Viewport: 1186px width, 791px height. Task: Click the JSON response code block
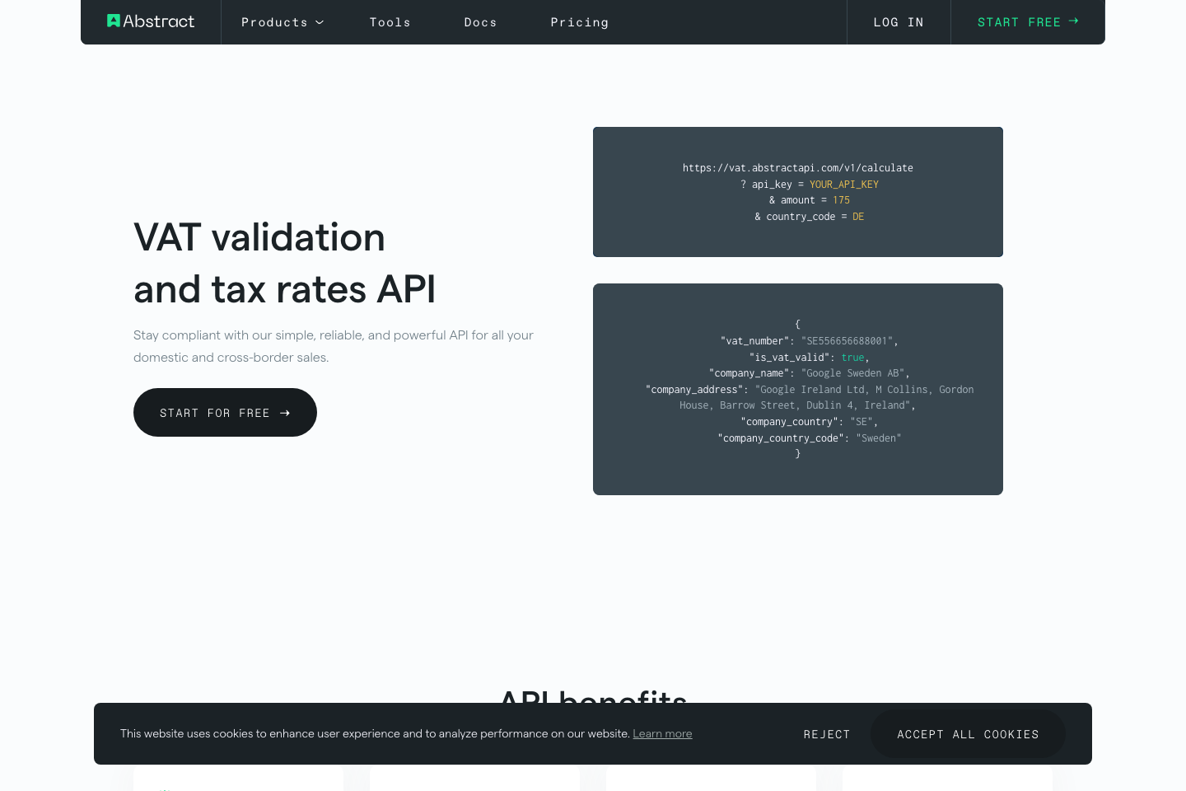tap(797, 389)
